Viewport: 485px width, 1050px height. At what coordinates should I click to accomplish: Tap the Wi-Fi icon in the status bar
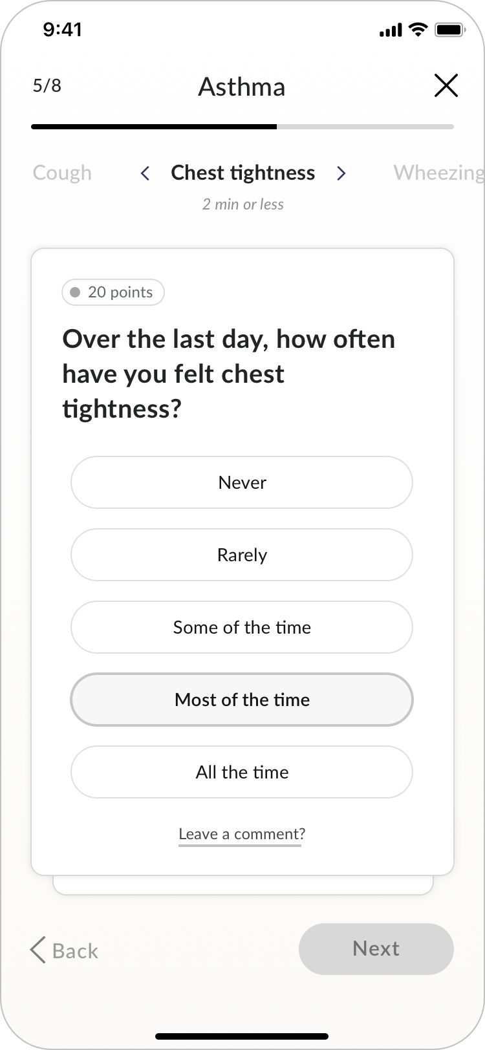(x=417, y=28)
